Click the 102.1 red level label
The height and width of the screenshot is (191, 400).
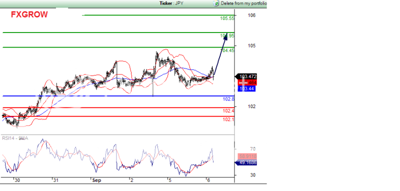[x=228, y=119]
